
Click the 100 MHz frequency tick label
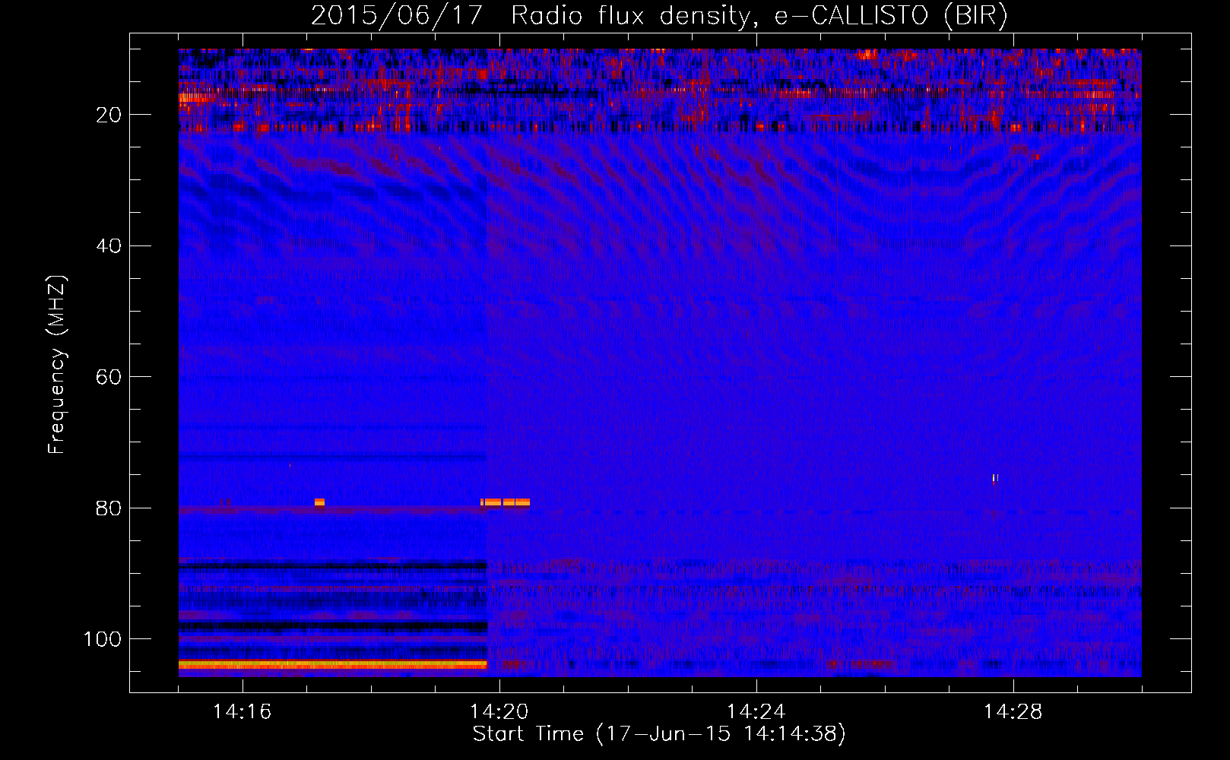[103, 639]
